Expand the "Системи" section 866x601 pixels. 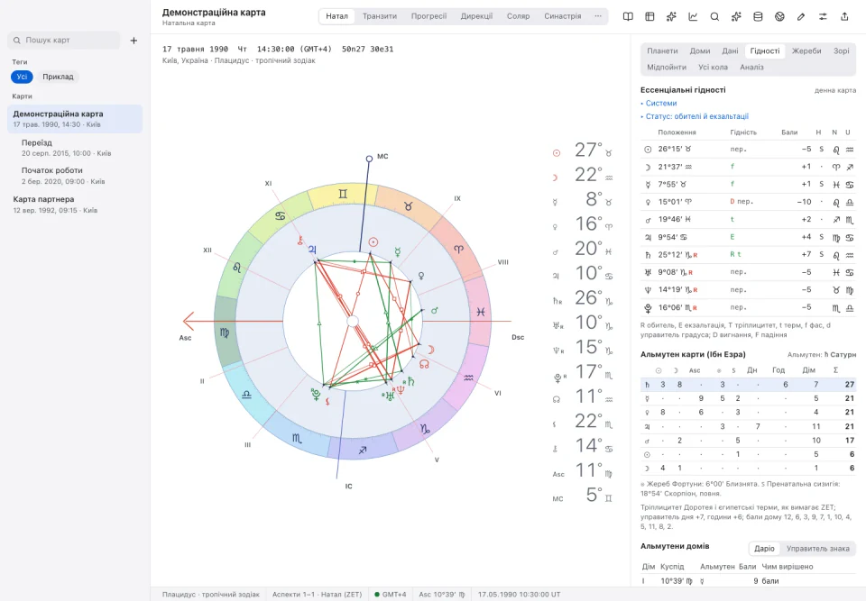click(x=659, y=104)
